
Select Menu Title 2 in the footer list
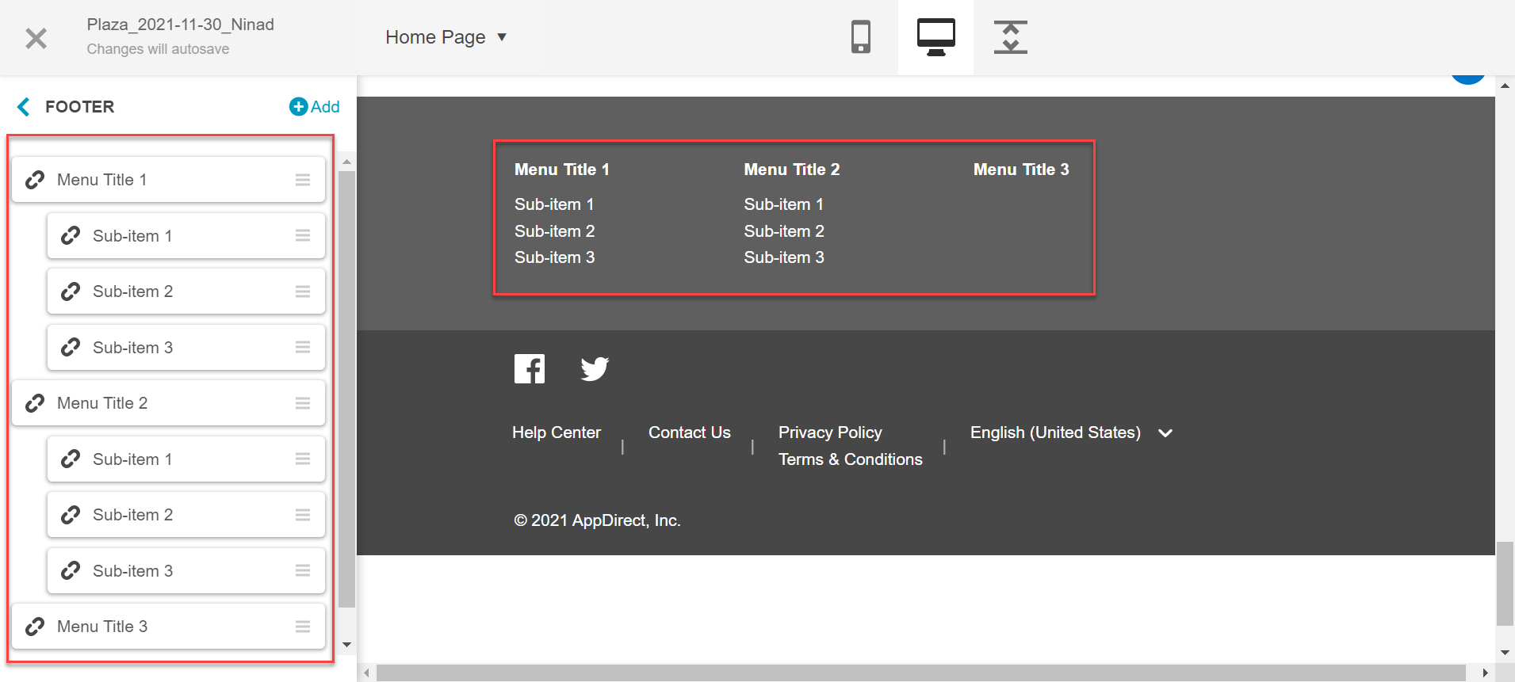[x=169, y=403]
